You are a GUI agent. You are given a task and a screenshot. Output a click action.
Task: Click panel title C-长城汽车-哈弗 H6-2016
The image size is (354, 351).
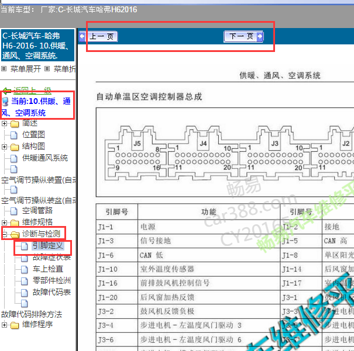(x=37, y=46)
